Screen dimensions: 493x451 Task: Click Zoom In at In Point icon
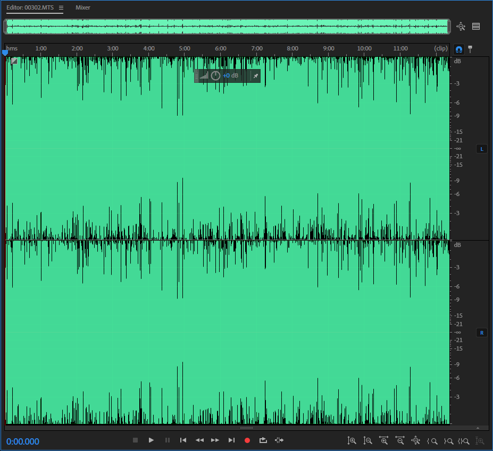click(x=432, y=440)
